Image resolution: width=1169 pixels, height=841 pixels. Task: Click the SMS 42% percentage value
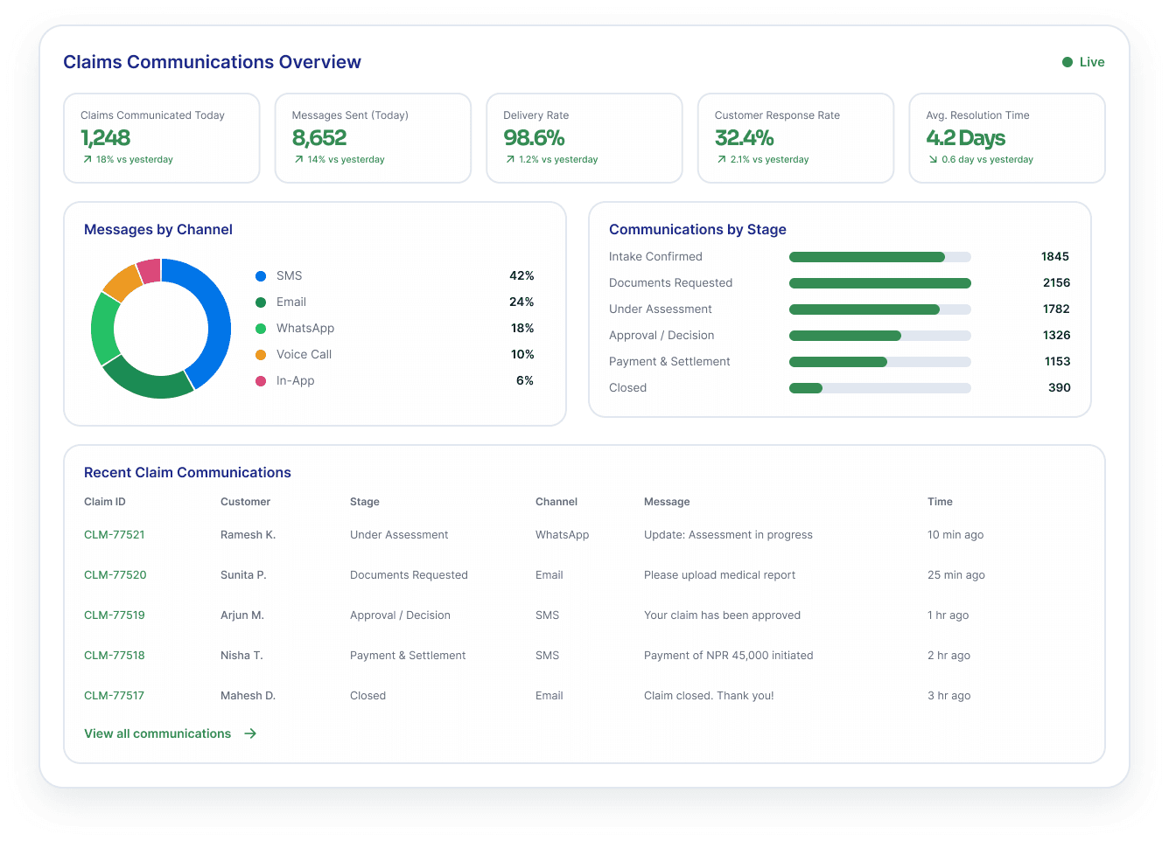521,276
